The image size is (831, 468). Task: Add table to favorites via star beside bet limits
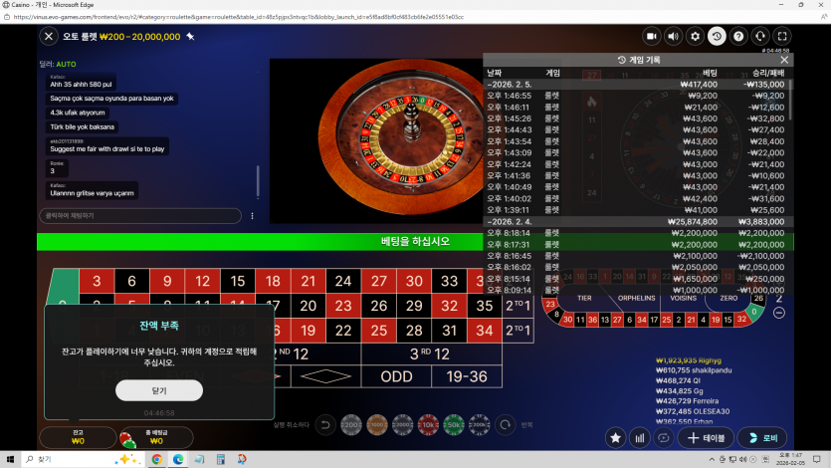point(190,37)
